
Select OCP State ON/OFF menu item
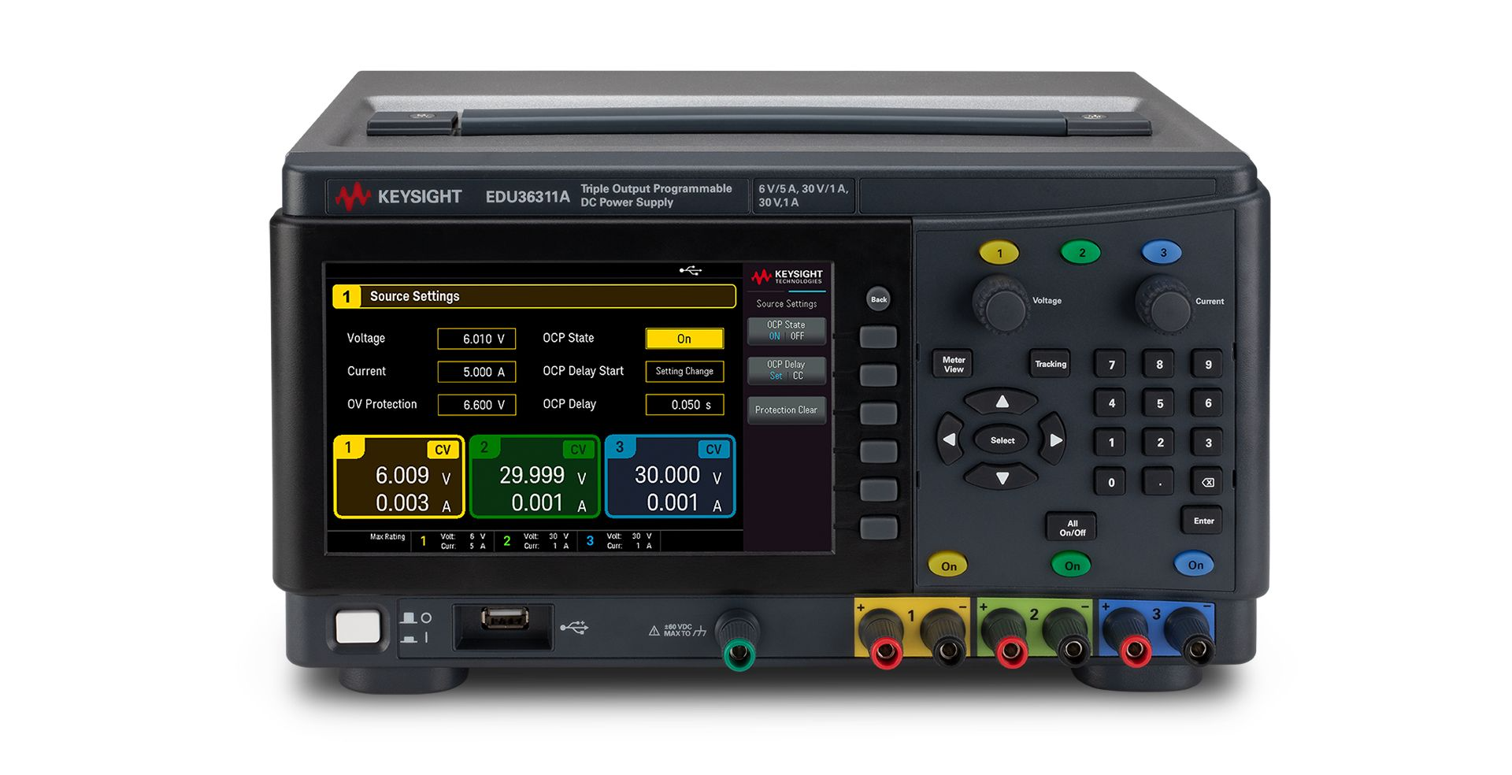point(786,330)
